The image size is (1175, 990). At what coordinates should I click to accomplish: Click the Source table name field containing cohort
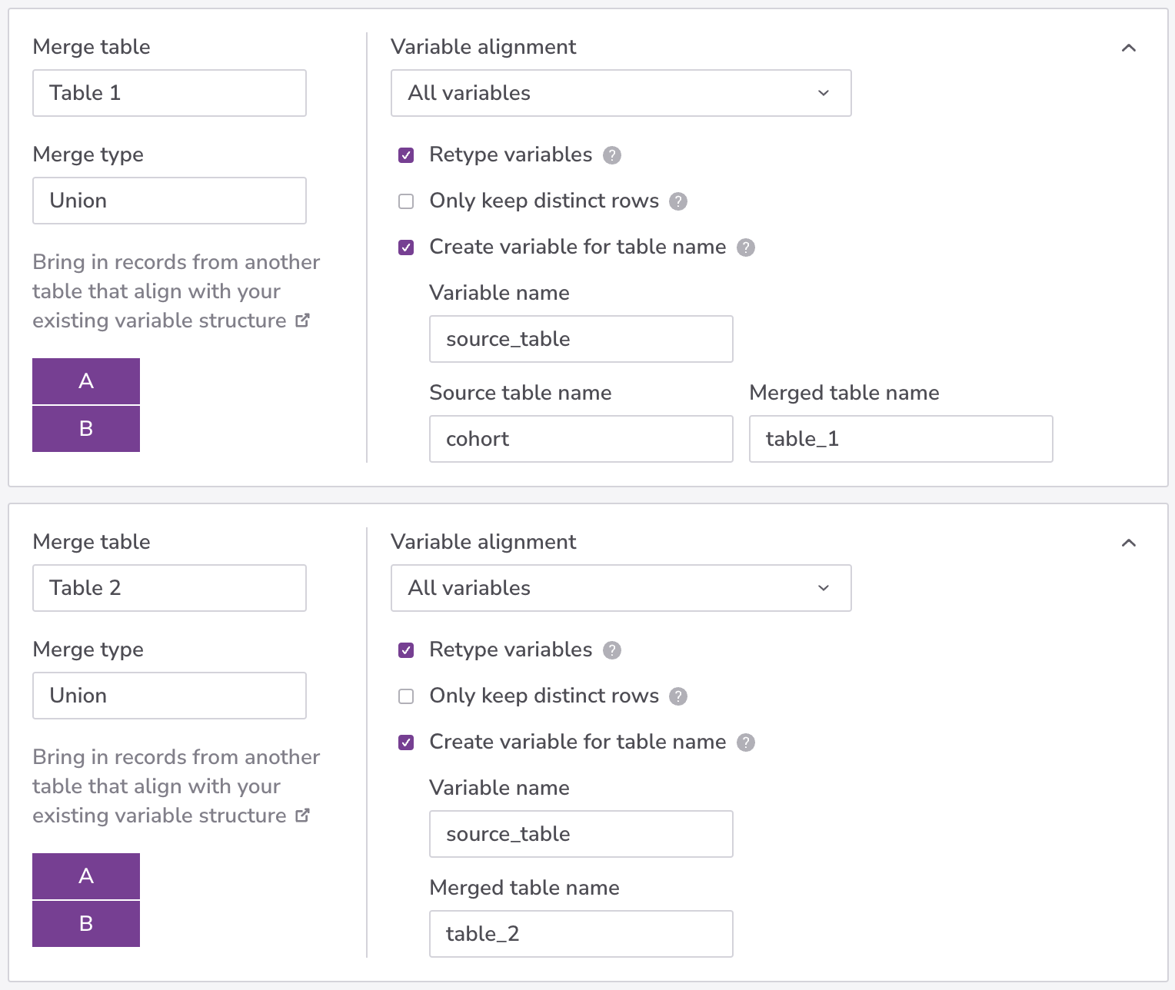coord(581,439)
